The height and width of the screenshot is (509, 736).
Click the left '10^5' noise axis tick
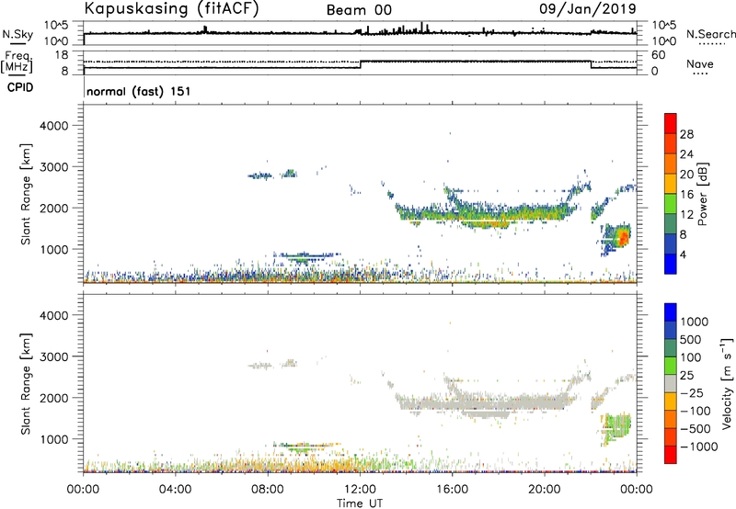57,25
